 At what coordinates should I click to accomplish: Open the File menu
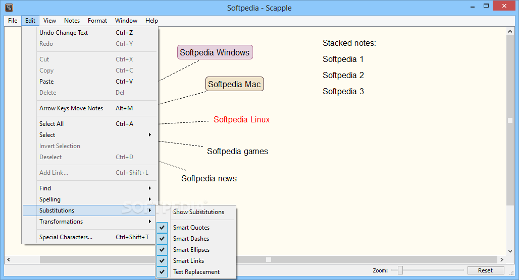[13, 21]
